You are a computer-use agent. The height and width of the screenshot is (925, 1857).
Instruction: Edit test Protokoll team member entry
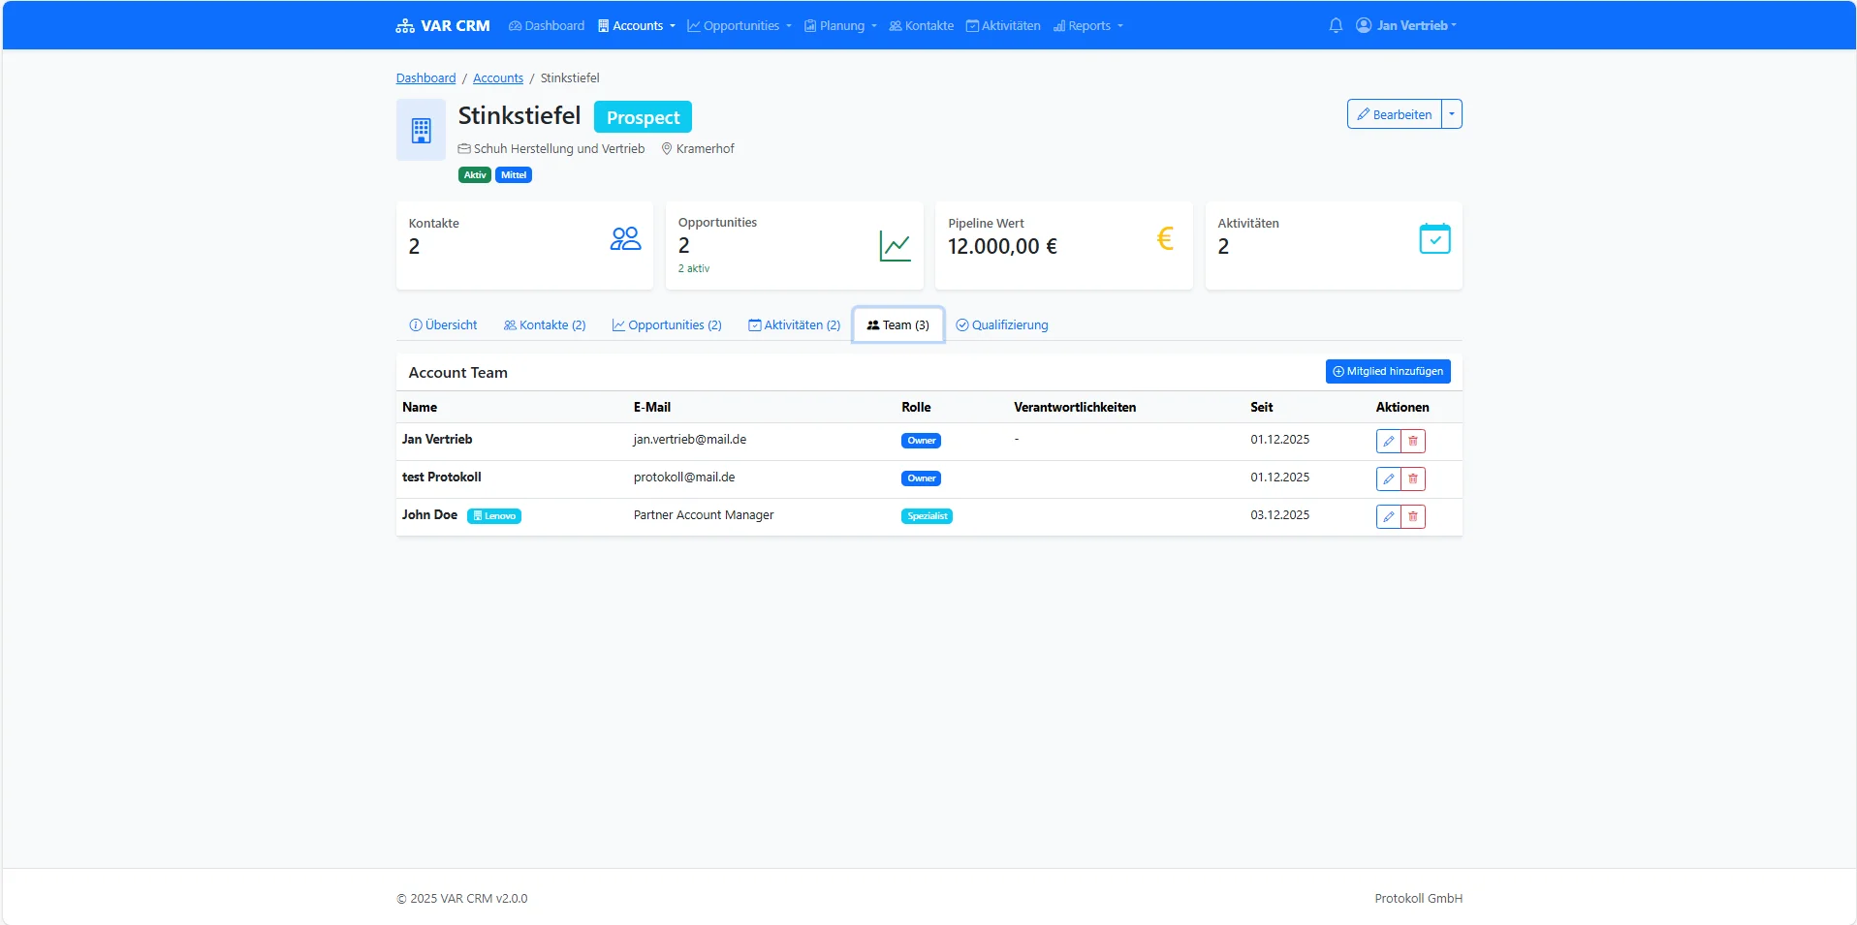pos(1388,478)
